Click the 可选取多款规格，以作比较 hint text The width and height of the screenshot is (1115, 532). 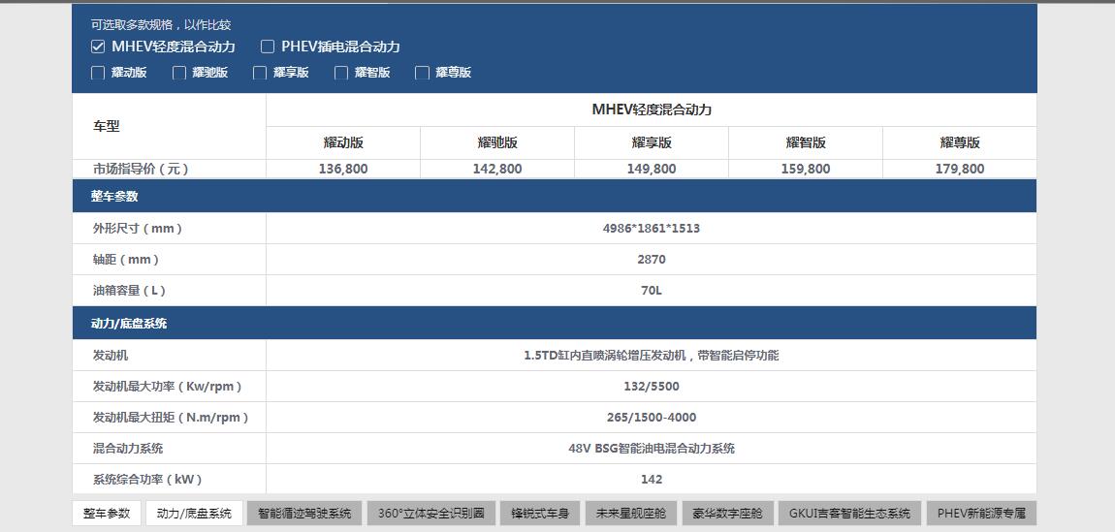coord(161,25)
